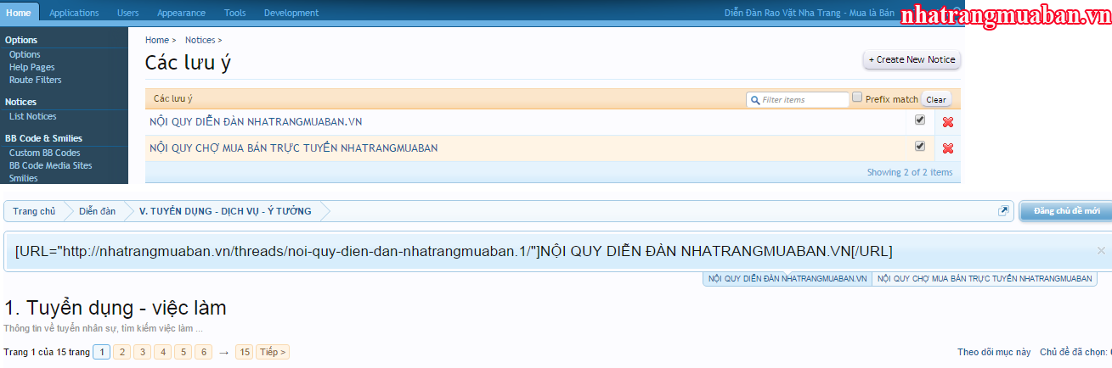
Task: Enable the Prefix match checkbox
Action: [x=857, y=98]
